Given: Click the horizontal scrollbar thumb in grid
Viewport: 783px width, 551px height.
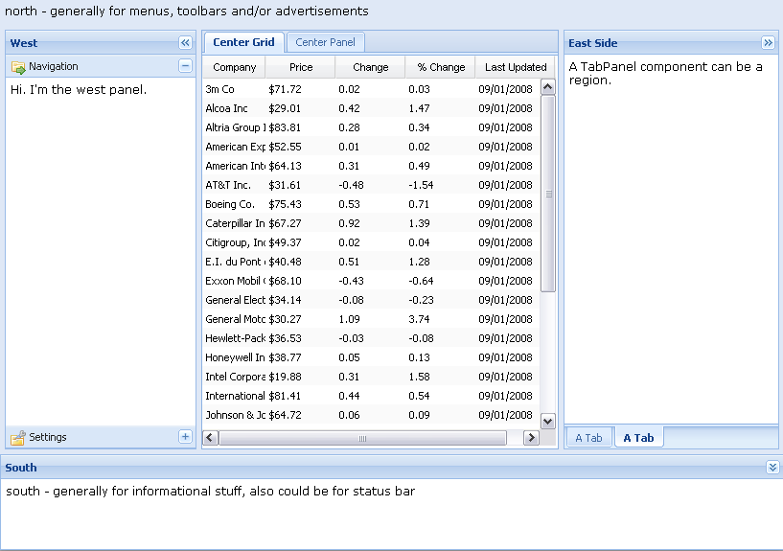Looking at the screenshot, I should [x=363, y=438].
